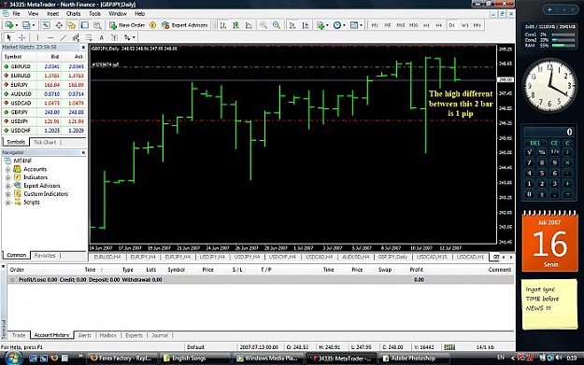Screen dimensions: 584x365
Task: Select the Text Label tool
Action: (x=114, y=37)
